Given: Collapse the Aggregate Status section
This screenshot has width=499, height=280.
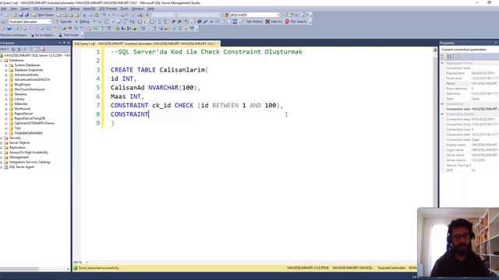Looking at the screenshot, I should click(x=442, y=63).
